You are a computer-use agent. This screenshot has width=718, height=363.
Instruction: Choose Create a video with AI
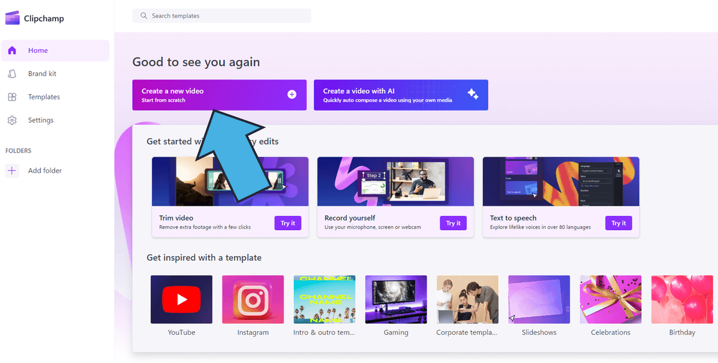401,95
